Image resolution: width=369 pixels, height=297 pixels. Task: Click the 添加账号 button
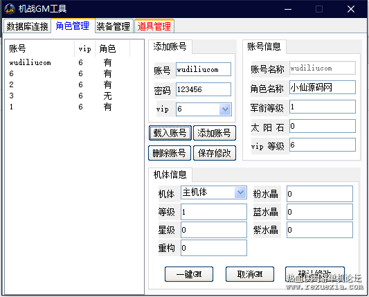point(215,133)
